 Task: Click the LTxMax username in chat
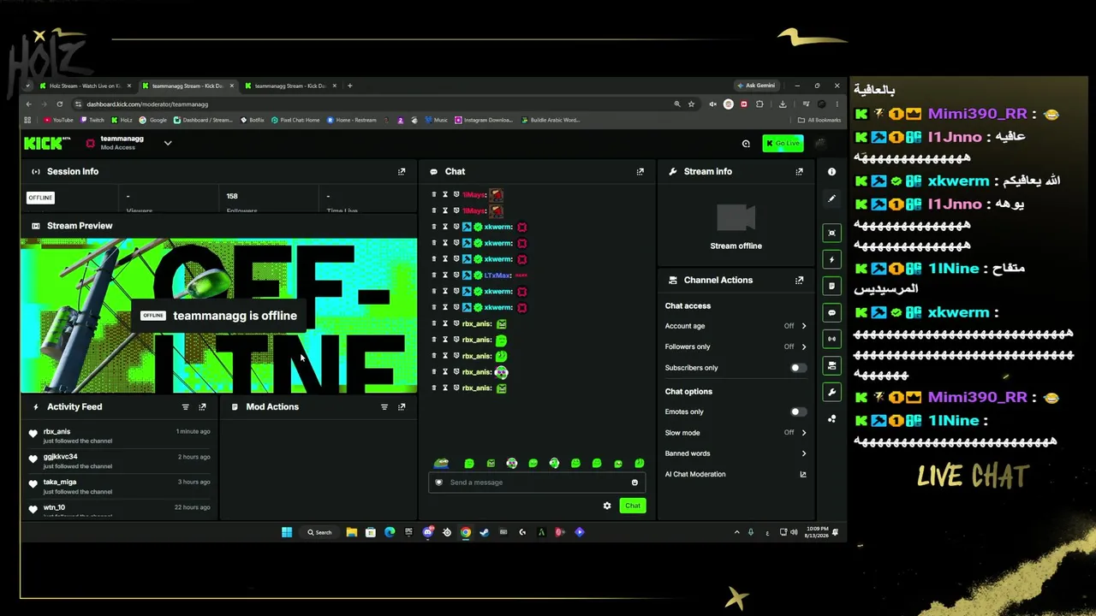497,275
